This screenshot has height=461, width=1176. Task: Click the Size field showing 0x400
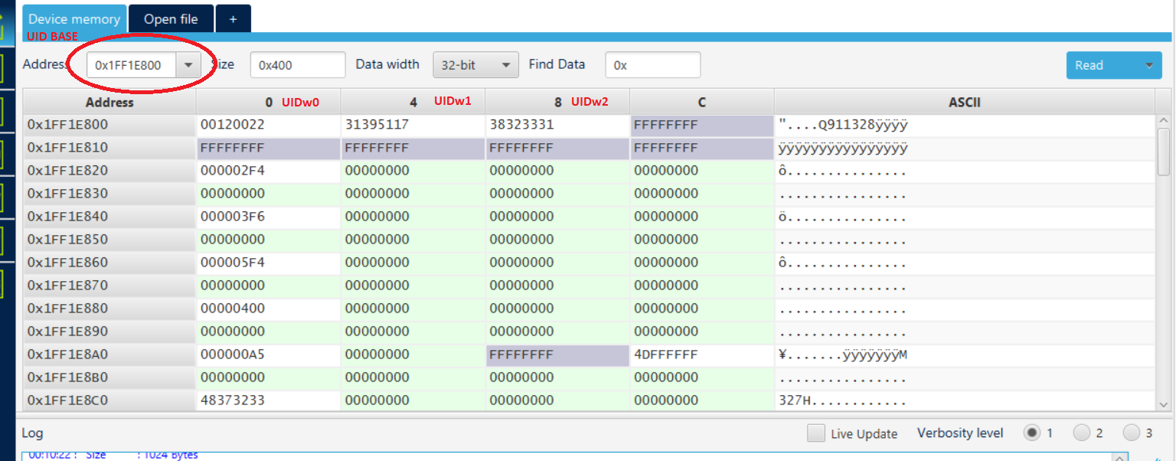pos(298,65)
